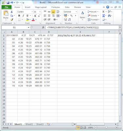Open Font dialog launcher
The height and width of the screenshot is (131, 123).
[x=40, y=23]
